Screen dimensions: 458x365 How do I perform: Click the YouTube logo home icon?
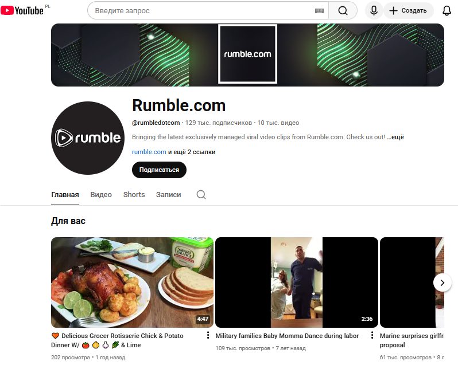(x=22, y=10)
